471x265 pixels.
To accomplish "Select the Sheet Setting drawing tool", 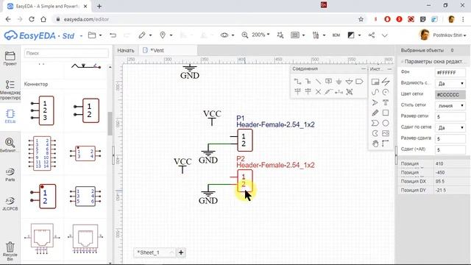I will pos(375,82).
